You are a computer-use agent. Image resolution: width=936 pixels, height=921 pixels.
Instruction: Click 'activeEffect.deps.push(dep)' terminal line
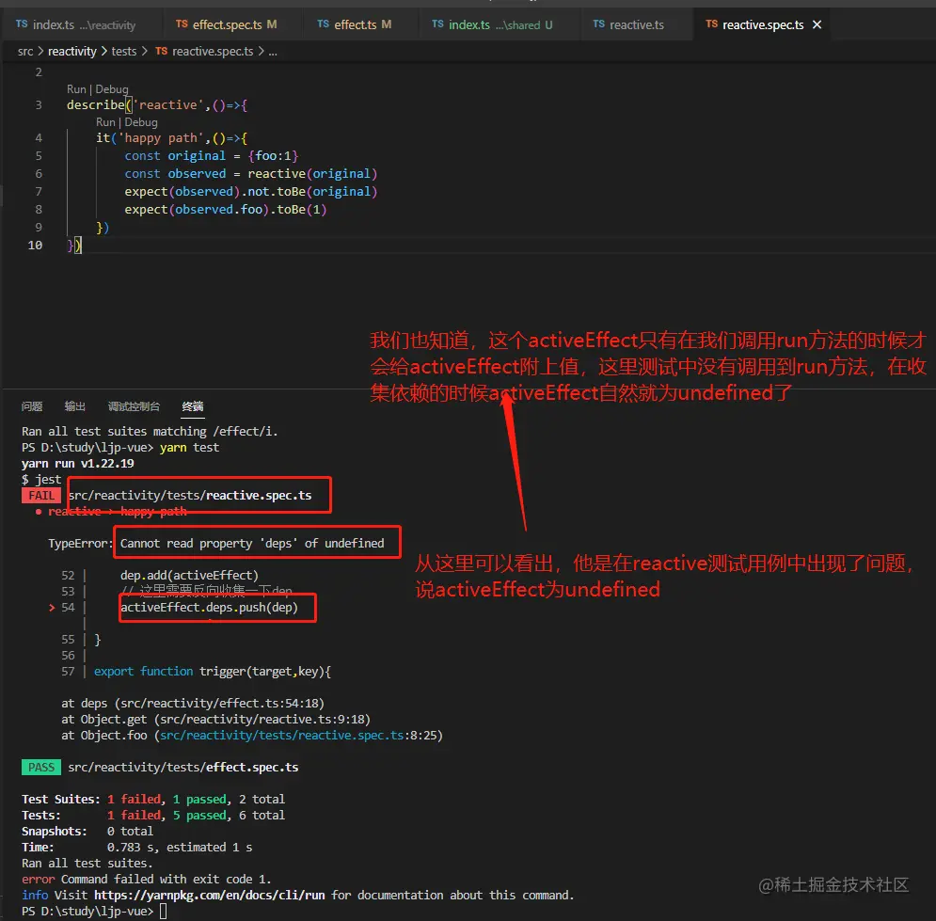pos(209,607)
